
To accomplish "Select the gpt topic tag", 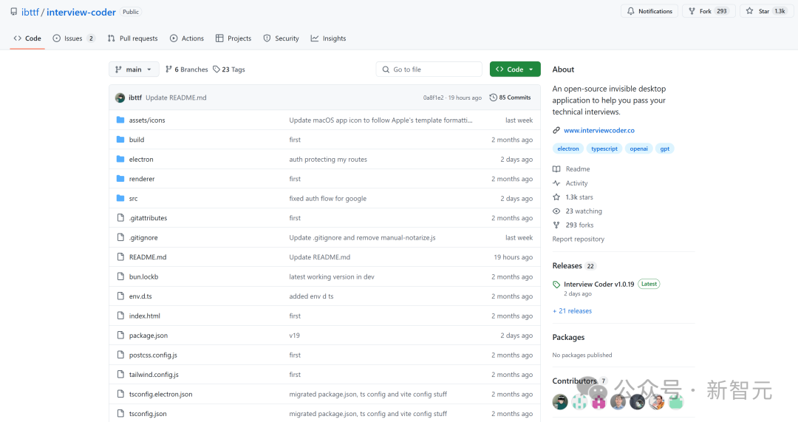I will 665,149.
